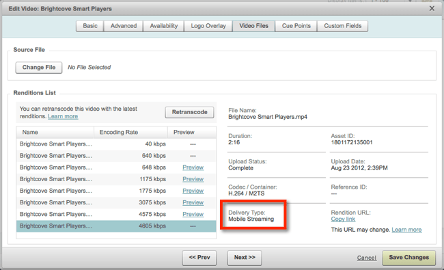Switch to the Basic tab

[89, 26]
